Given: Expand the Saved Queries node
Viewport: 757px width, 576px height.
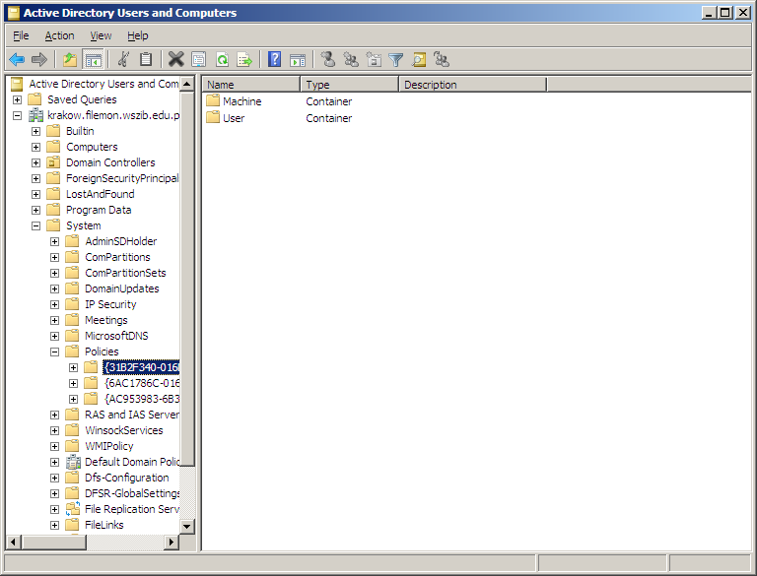Looking at the screenshot, I should click(x=17, y=99).
